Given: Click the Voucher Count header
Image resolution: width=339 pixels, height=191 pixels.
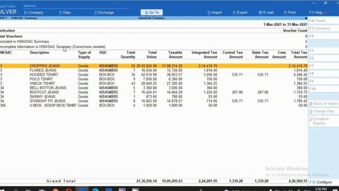Looking at the screenshot, I should [x=295, y=31].
